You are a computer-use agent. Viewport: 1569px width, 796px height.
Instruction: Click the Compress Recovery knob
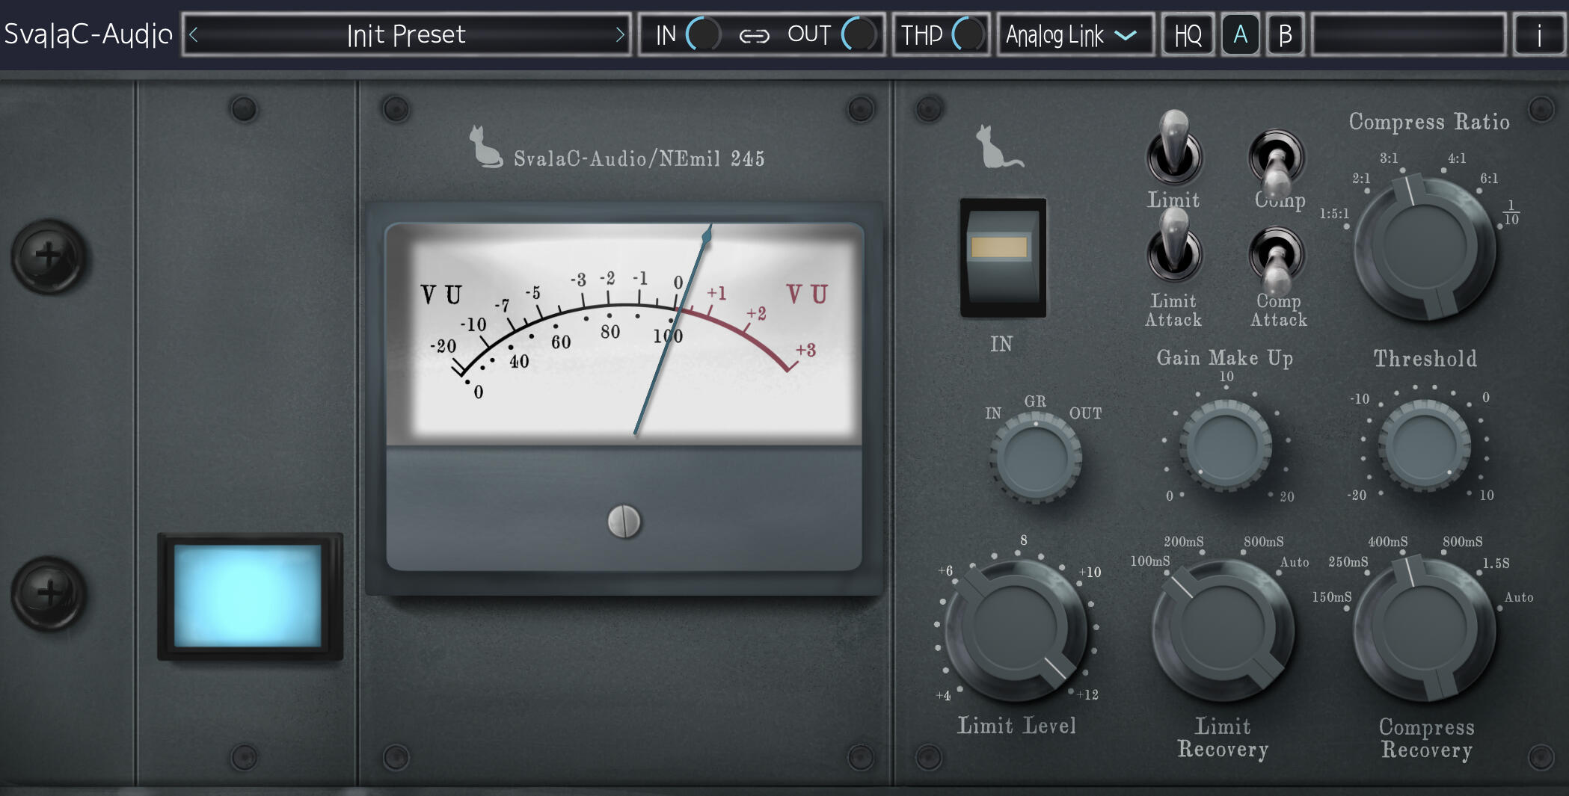click(1425, 629)
